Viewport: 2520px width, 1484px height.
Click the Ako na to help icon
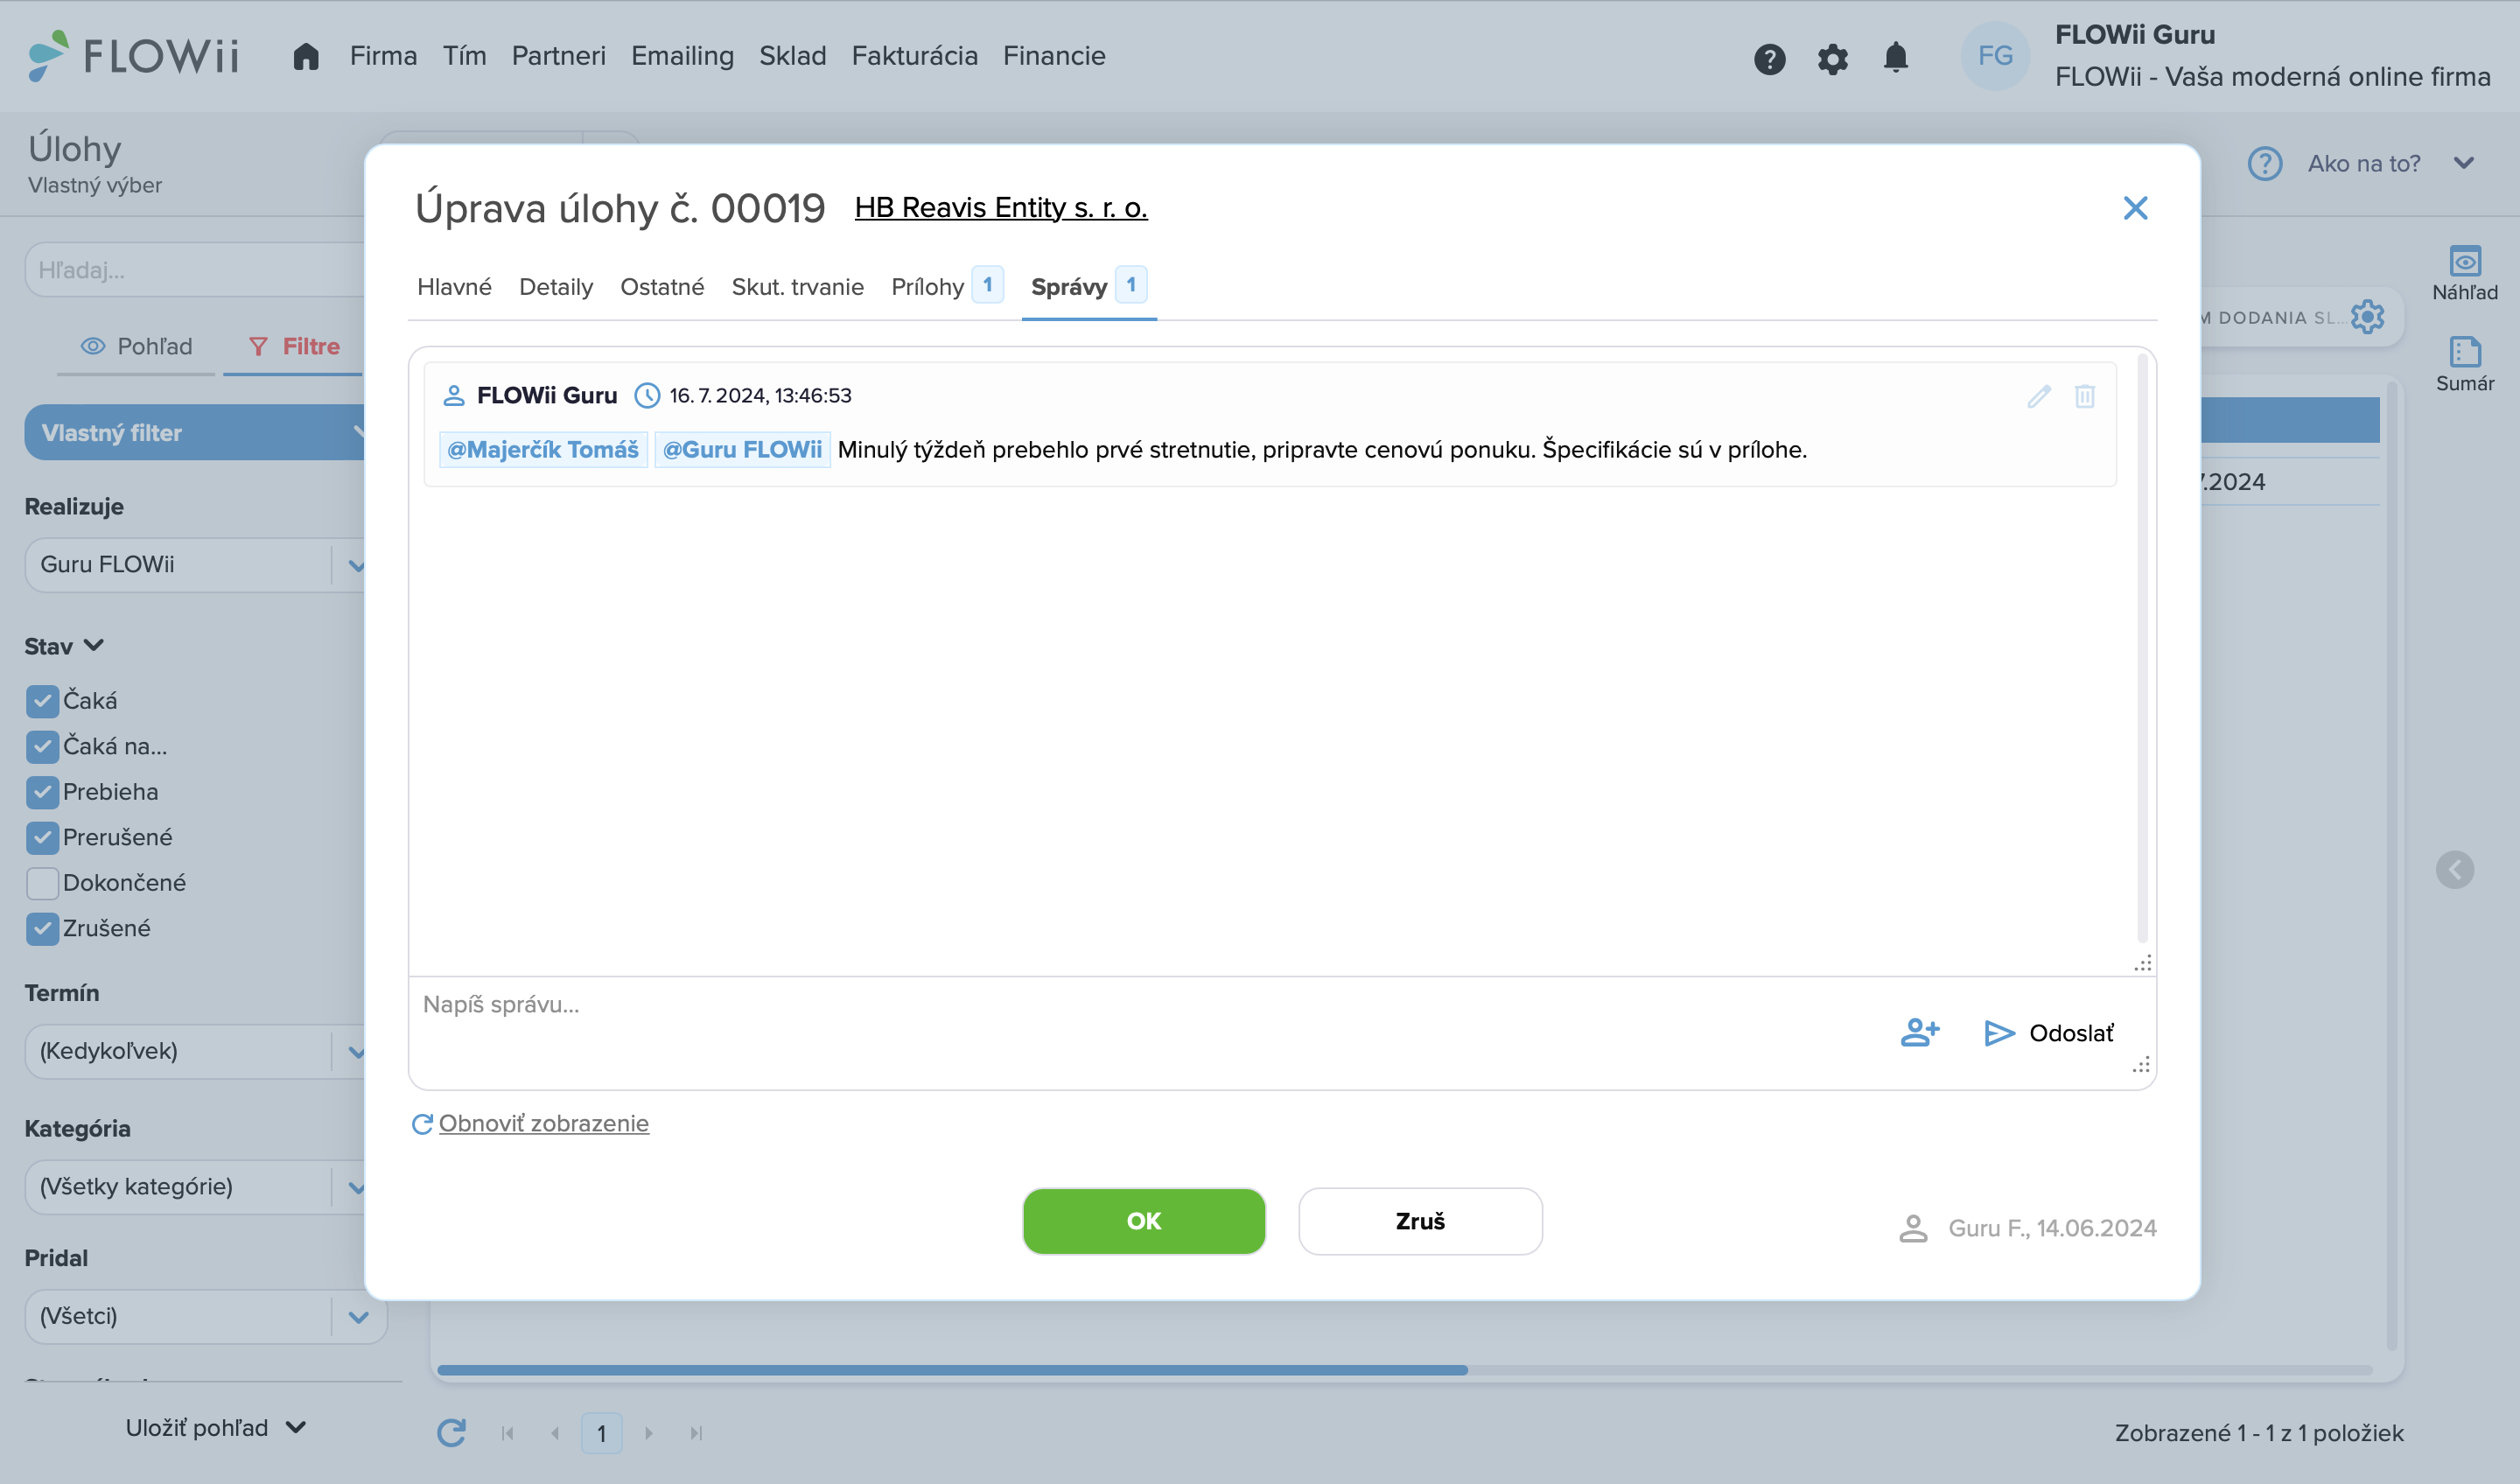tap(2264, 163)
